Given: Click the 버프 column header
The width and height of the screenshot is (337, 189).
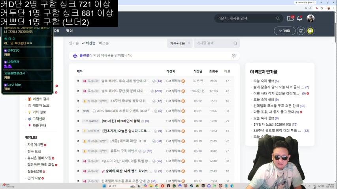Looking at the screenshot, I should pyautogui.click(x=227, y=71).
